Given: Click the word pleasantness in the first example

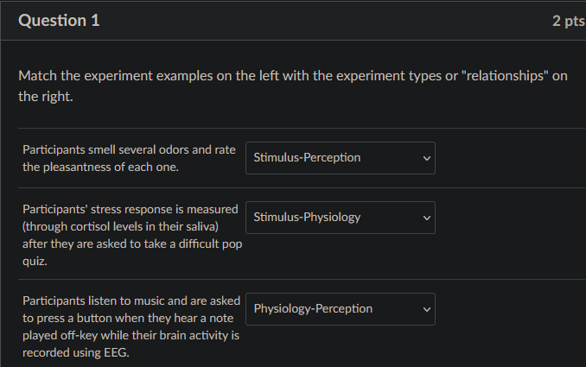Looking at the screenshot, I should pos(78,167).
